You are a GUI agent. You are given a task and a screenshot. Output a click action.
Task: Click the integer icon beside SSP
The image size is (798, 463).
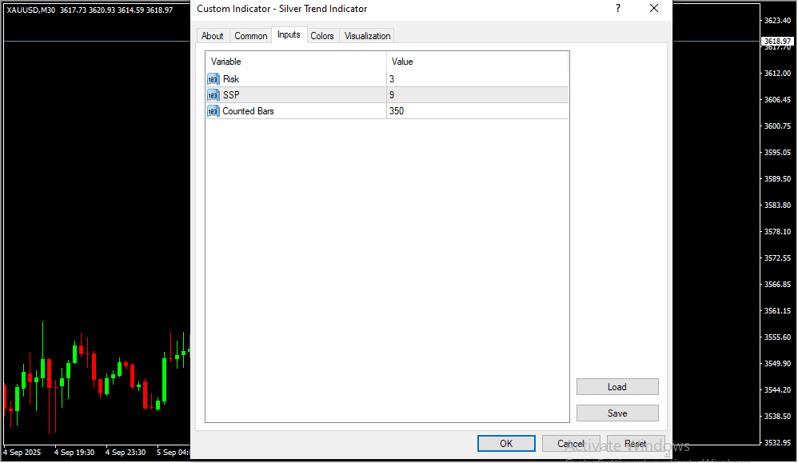click(x=213, y=95)
